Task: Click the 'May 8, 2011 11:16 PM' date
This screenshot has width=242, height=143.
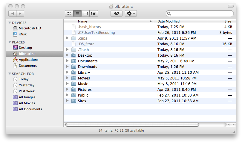Action: pyautogui.click(x=177, y=84)
